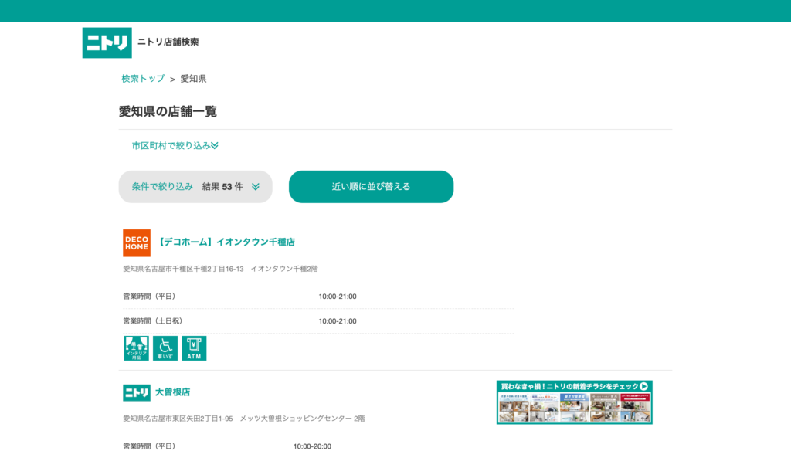The height and width of the screenshot is (451, 791).
Task: Select the first flyer thumbnail in the banner
Action: 513,407
